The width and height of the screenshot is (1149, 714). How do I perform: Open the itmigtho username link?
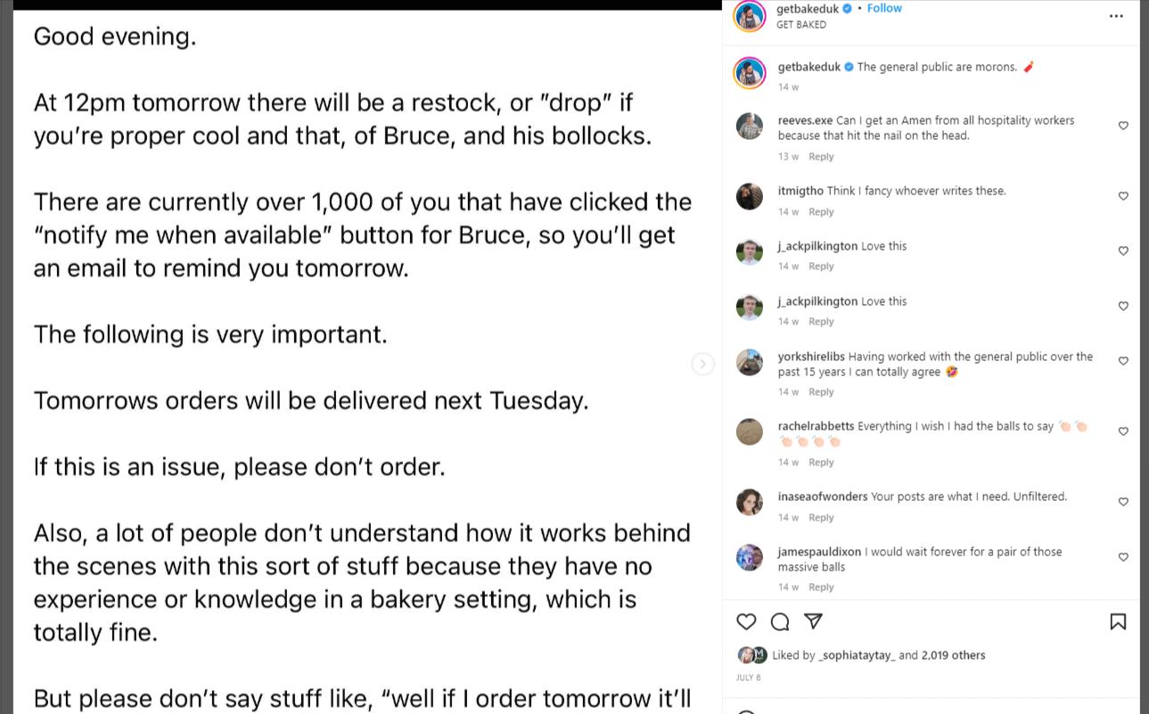tap(800, 191)
